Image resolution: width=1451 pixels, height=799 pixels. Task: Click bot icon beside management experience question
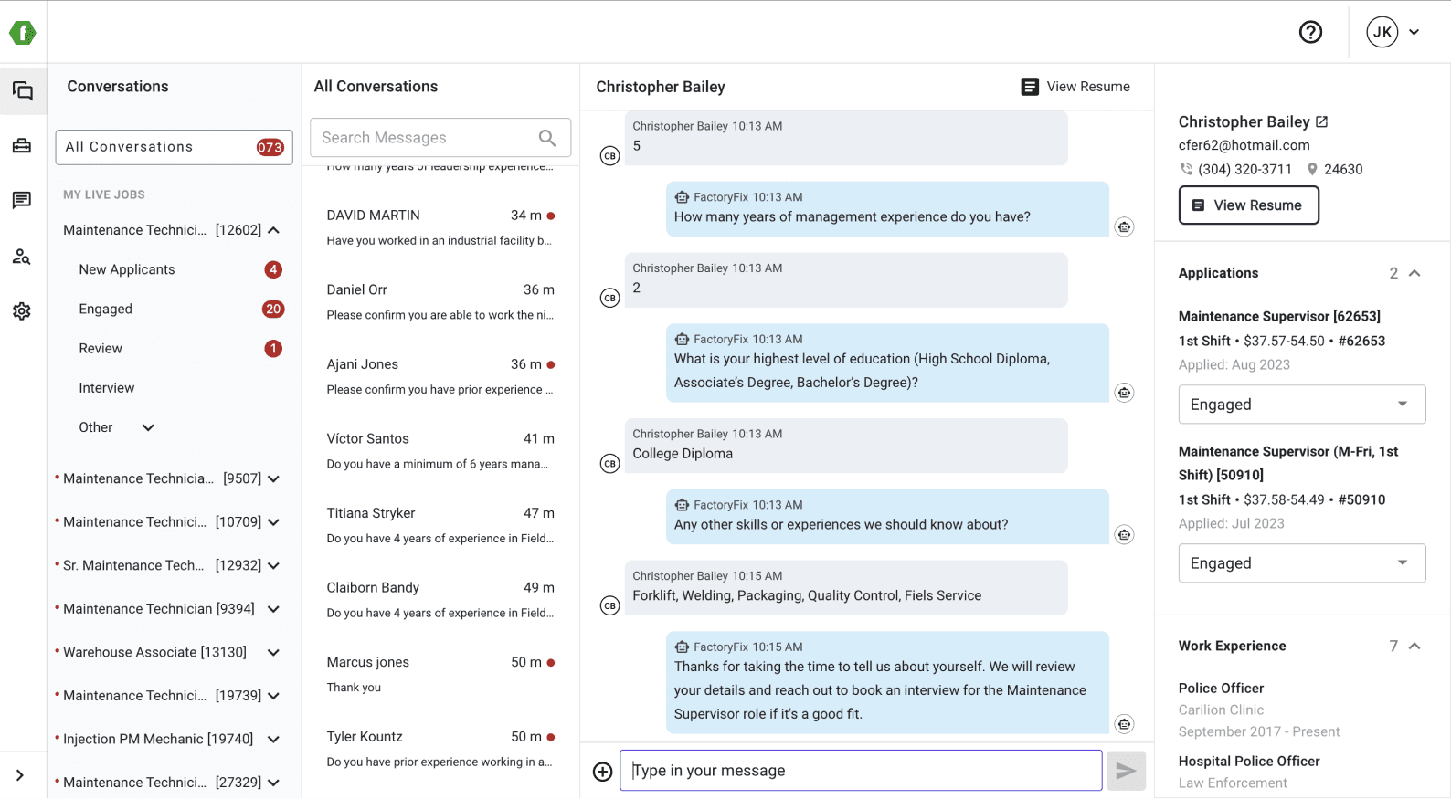1124,226
